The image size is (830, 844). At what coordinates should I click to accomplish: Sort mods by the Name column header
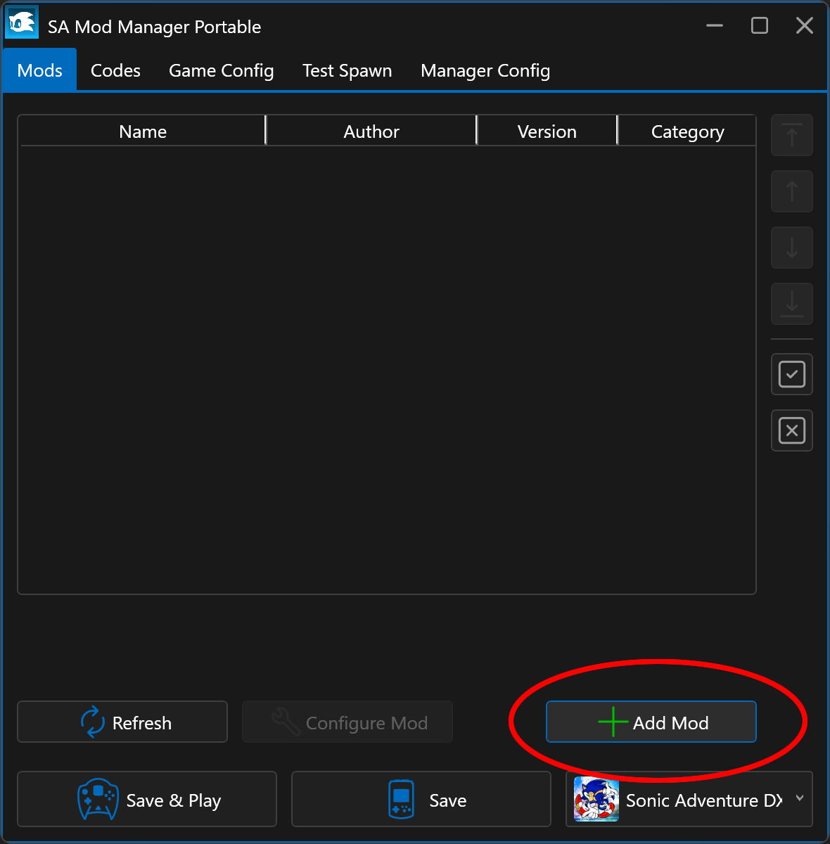(x=143, y=132)
